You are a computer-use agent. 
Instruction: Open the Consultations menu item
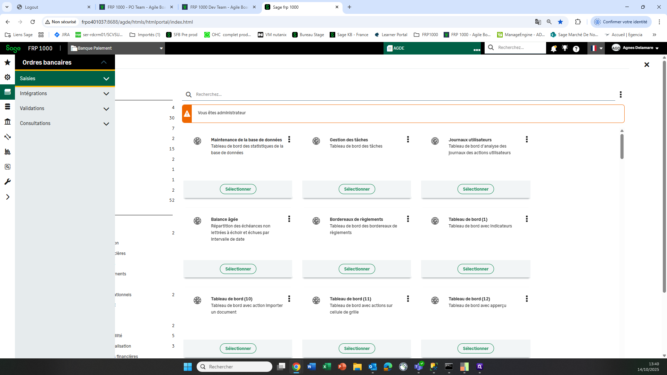(x=65, y=123)
